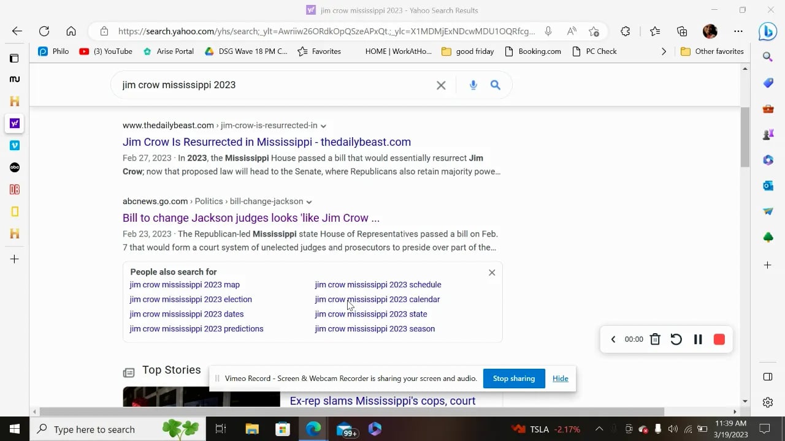Pause the Vimeo screen recording
This screenshot has height=441, width=785.
pos(698,339)
